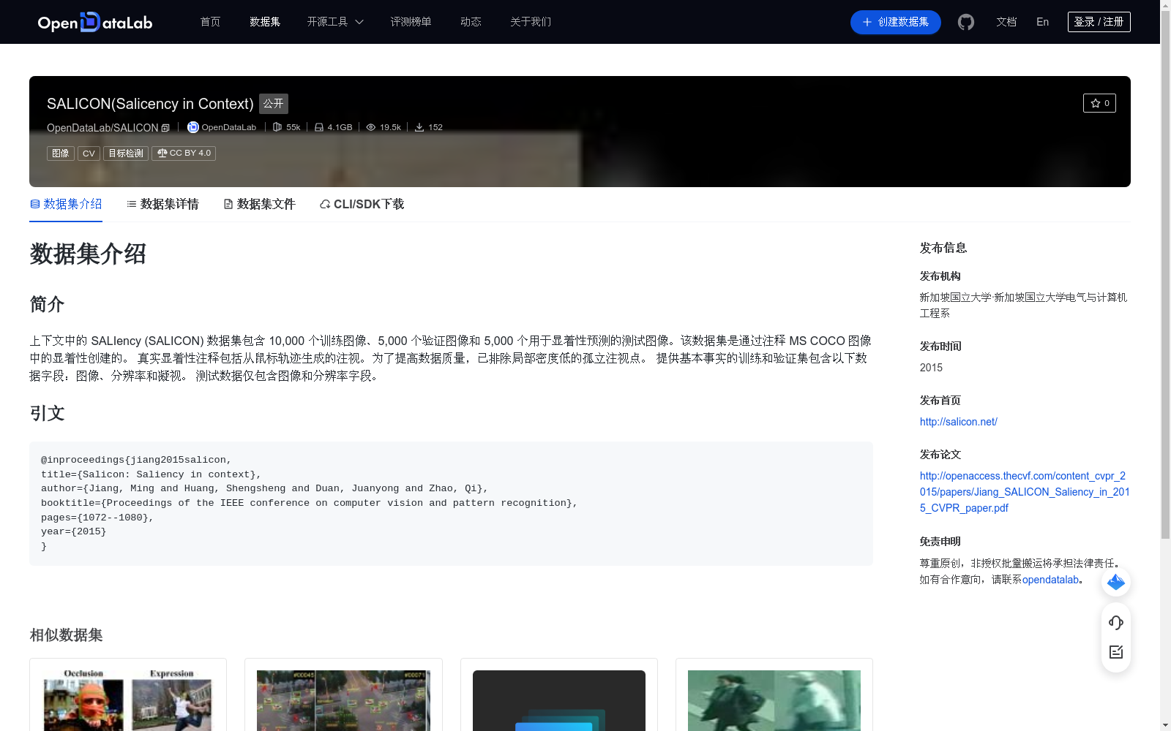Star the SALICON dataset
1171x731 pixels.
(1099, 103)
